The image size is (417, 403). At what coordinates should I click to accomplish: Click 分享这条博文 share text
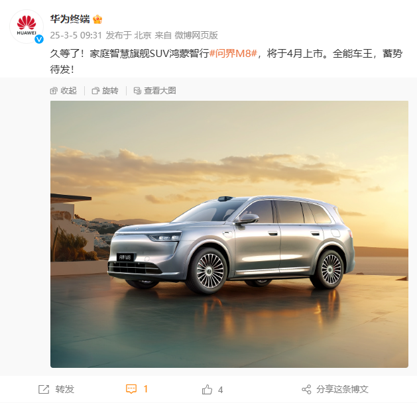342,390
